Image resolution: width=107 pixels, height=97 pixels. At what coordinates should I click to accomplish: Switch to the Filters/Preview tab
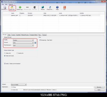coord(25,35)
